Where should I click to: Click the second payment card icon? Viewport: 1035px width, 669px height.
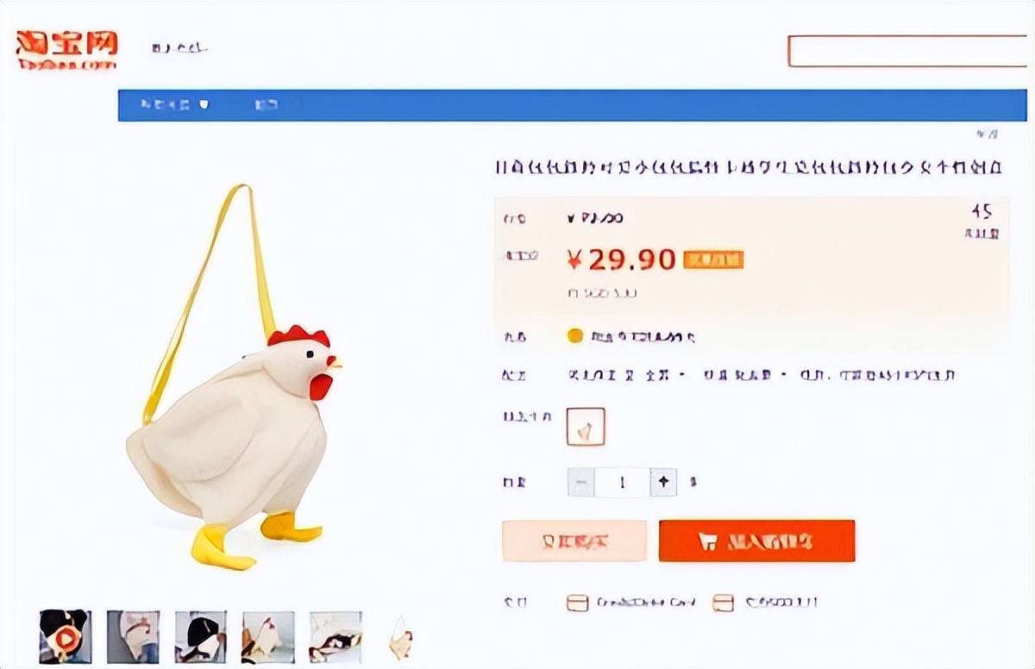point(723,603)
